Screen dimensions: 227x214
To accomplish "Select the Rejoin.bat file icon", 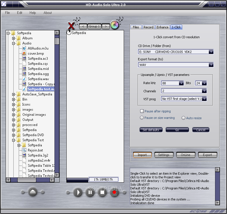I will (x=24, y=150).
